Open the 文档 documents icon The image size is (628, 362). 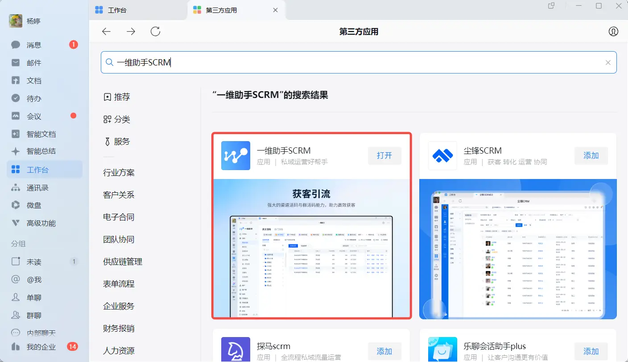(x=16, y=81)
